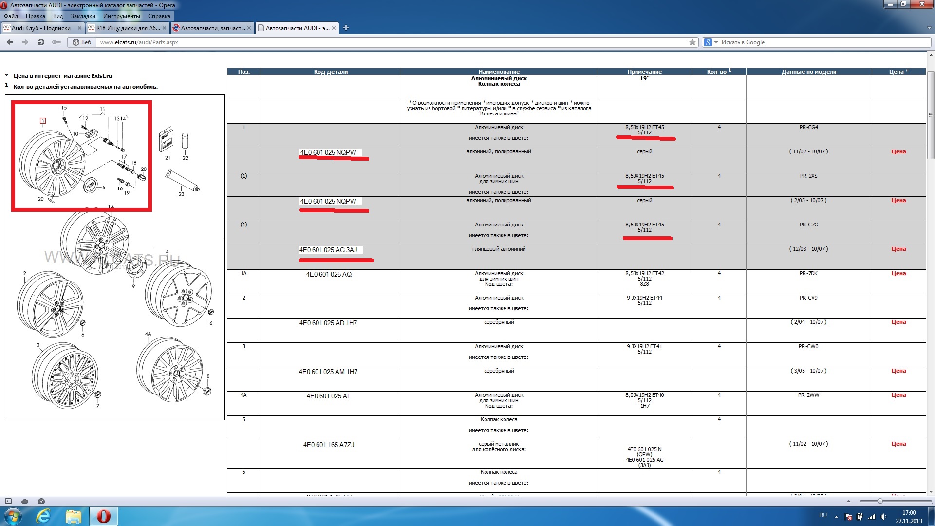Screen dimensions: 935x526
Task: Close the active Автозапчасти AUDI tab
Action: point(334,28)
